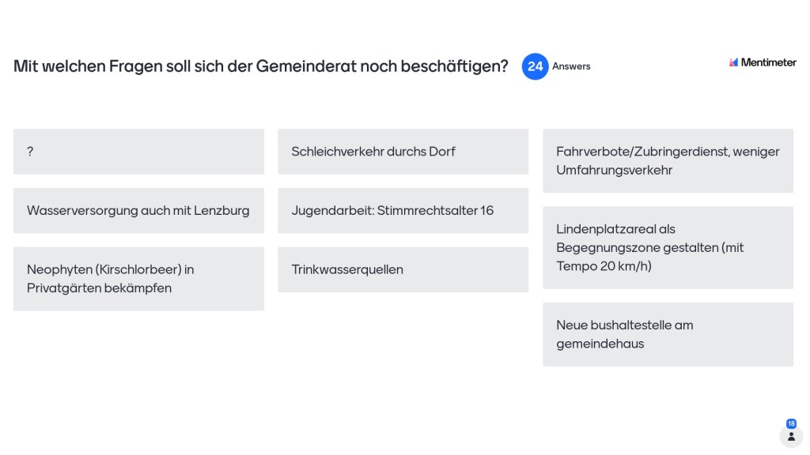
Task: Select the Jugendarbeit: Stimmrechtsalter 16 card
Action: pyautogui.click(x=403, y=210)
